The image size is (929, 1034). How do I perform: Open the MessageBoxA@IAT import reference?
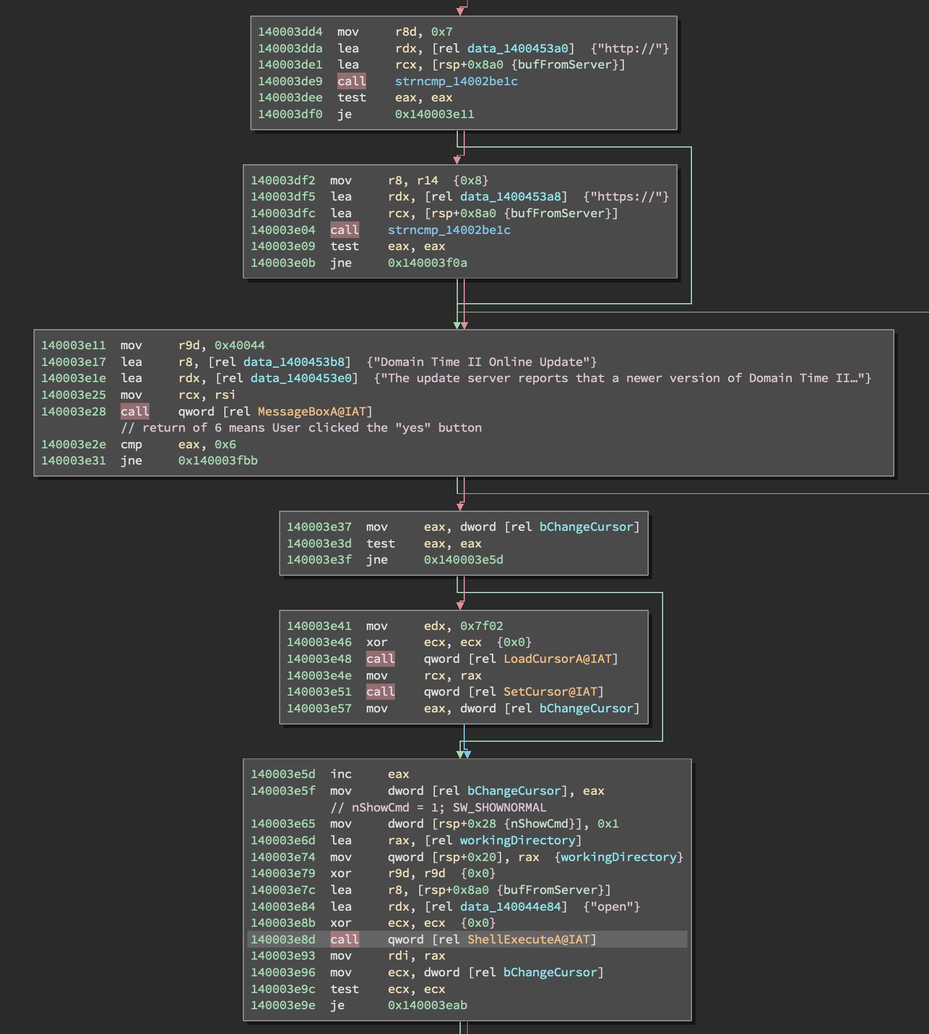(x=311, y=412)
